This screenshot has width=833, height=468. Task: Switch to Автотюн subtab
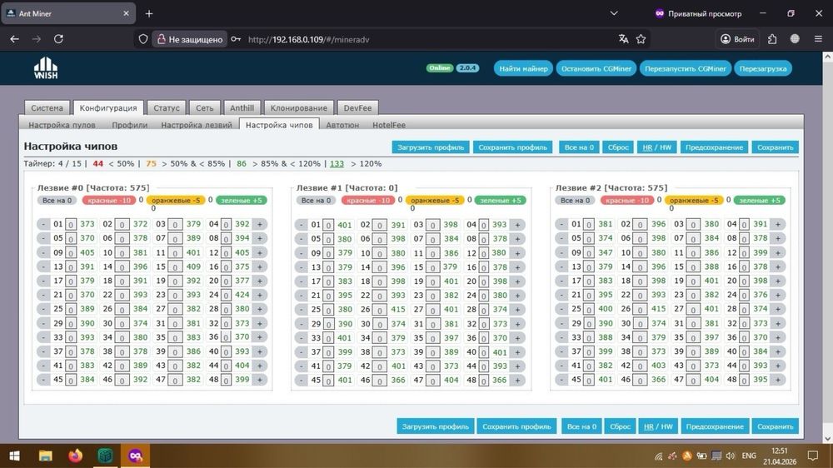342,125
